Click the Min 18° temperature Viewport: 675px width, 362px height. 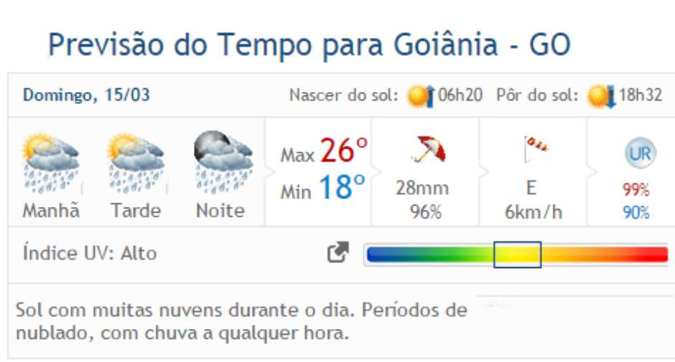[x=324, y=190]
